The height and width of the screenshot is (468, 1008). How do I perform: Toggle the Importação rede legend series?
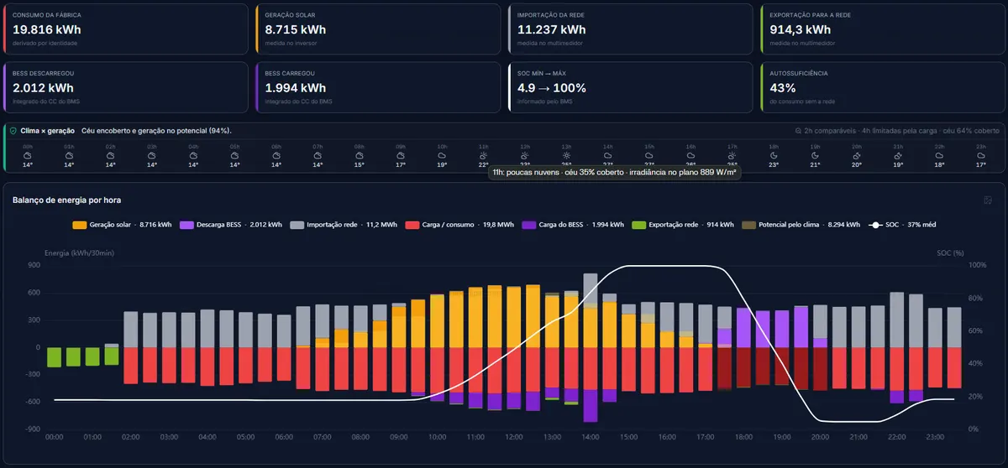[x=343, y=225]
